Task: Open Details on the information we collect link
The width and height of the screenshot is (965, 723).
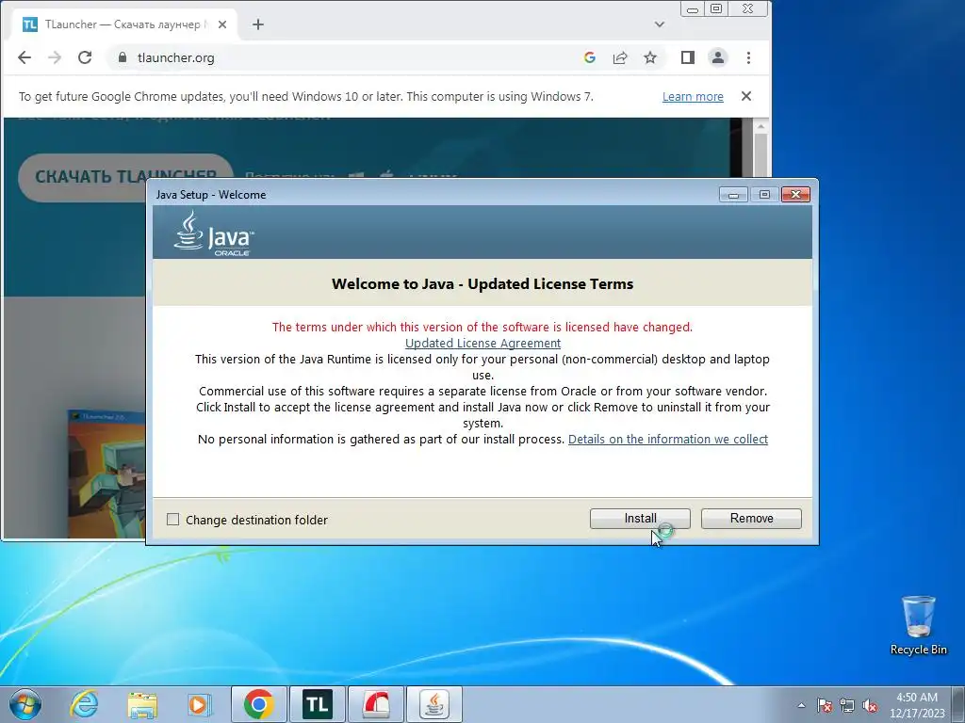Action: tap(668, 439)
